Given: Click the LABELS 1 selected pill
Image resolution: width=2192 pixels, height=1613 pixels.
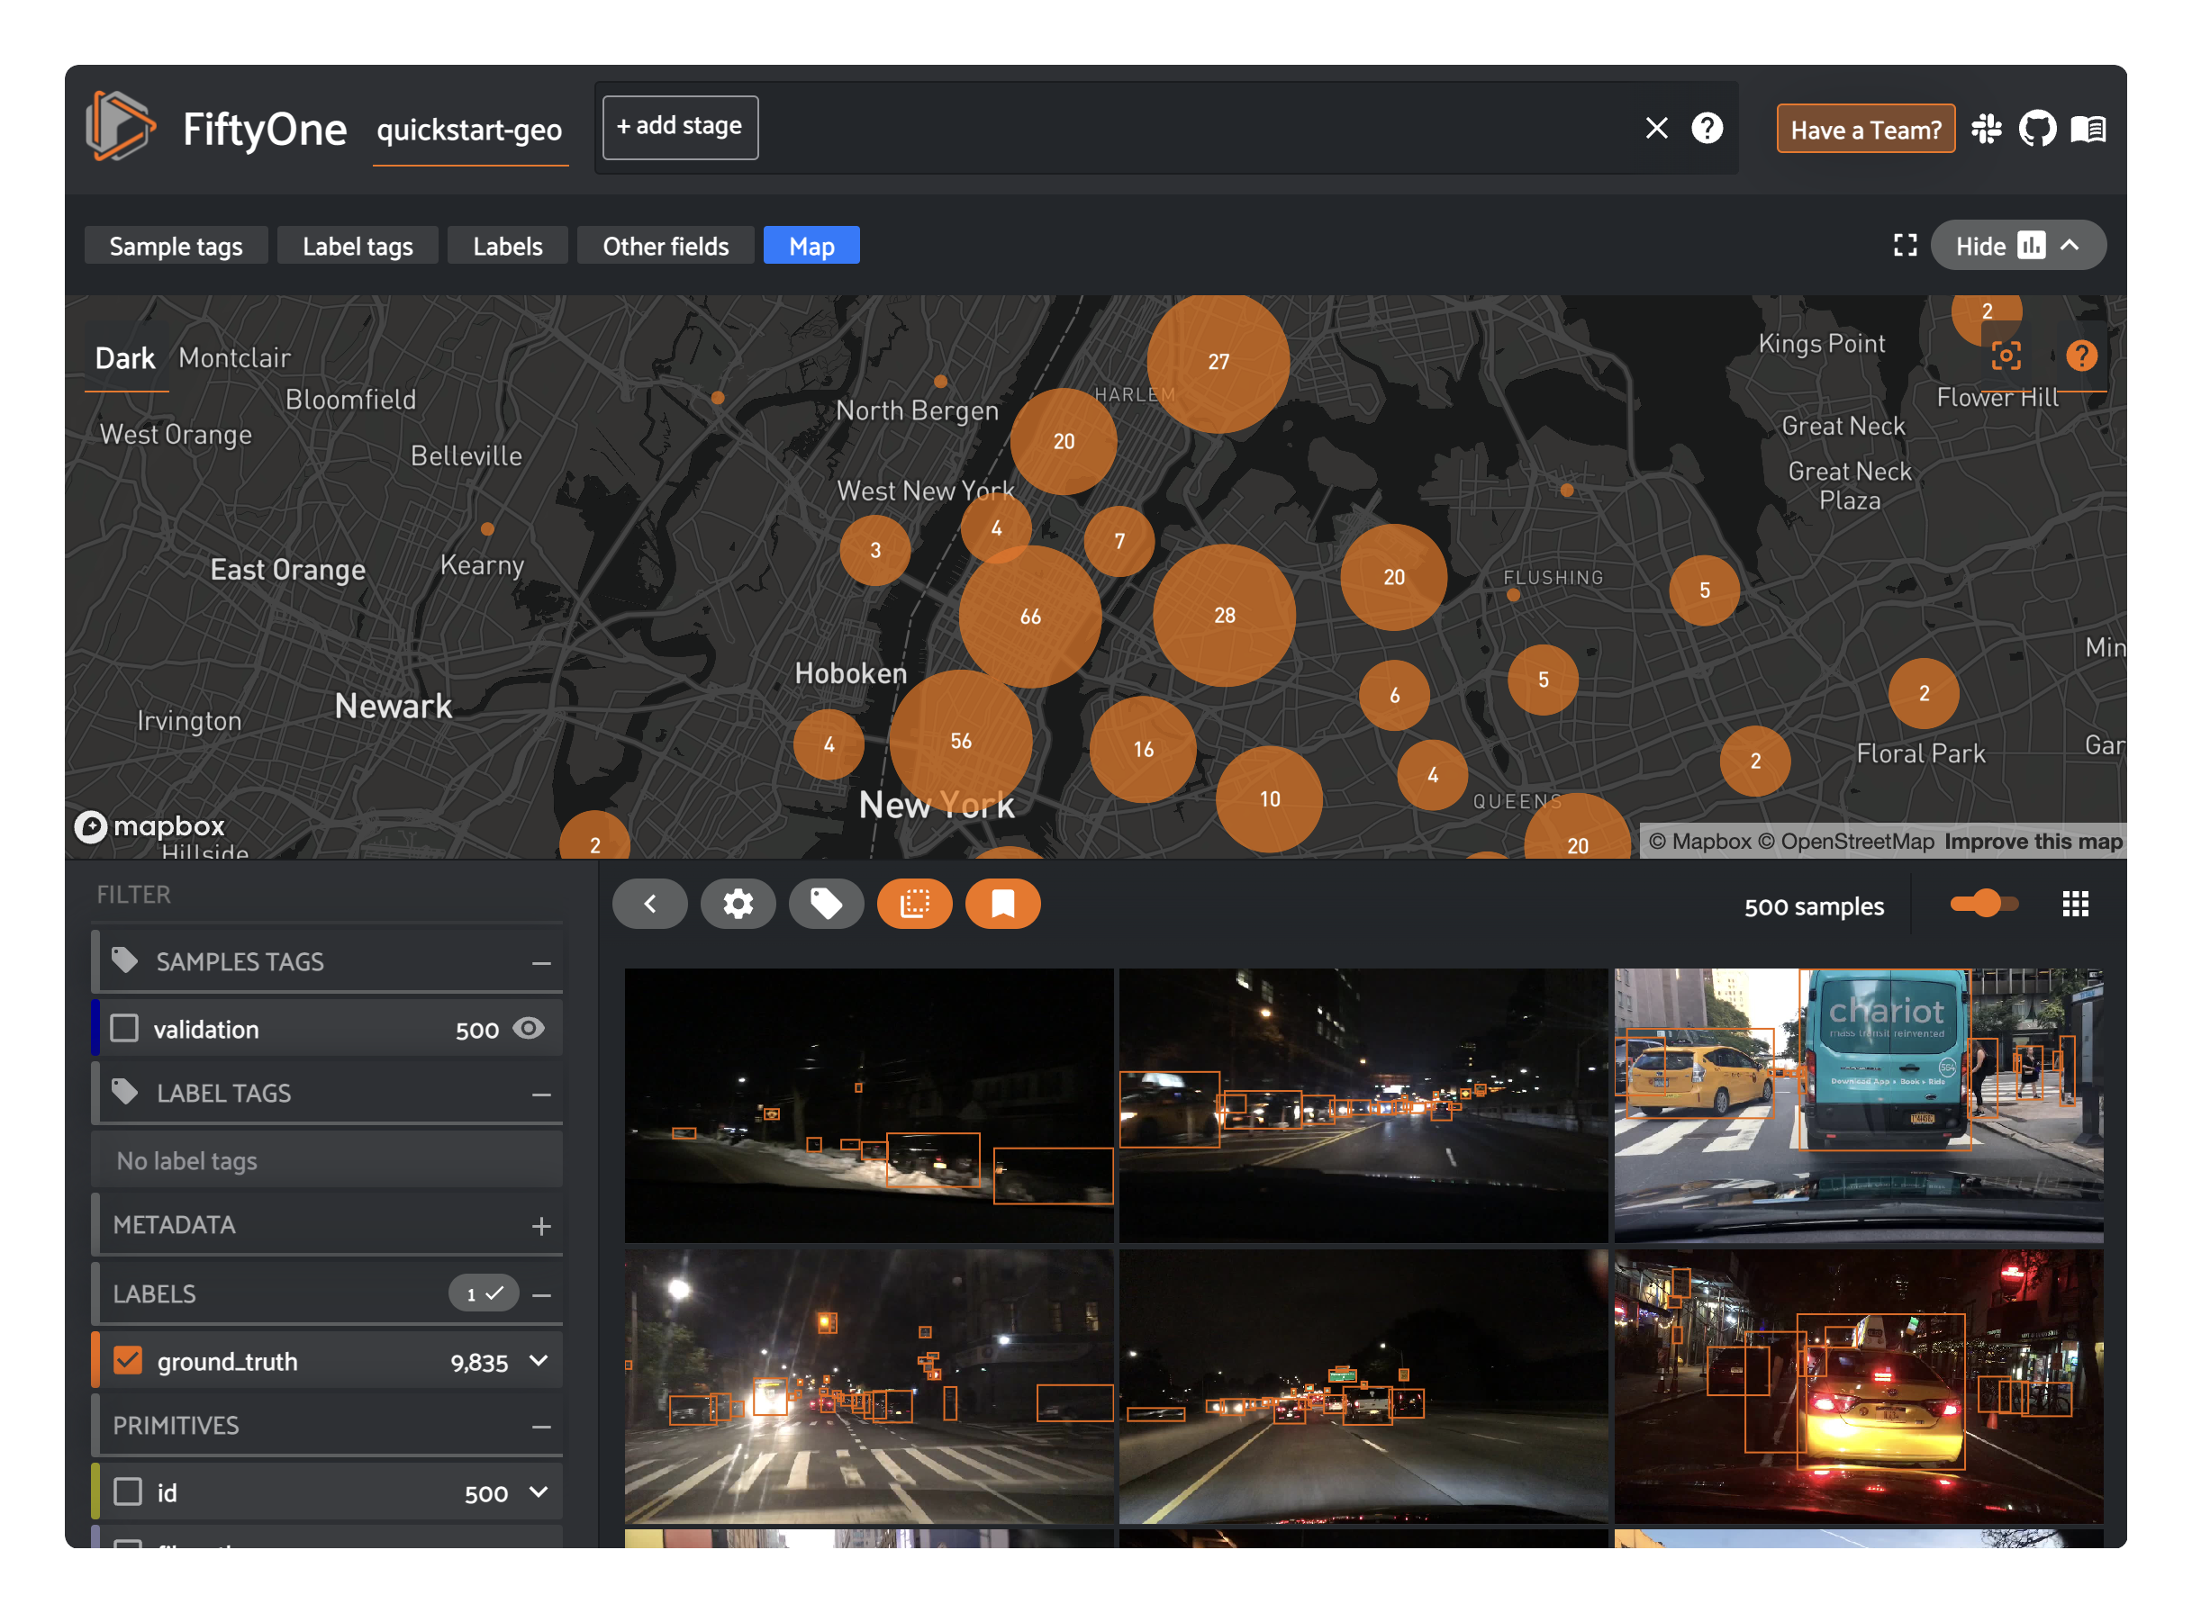Looking at the screenshot, I should point(484,1293).
